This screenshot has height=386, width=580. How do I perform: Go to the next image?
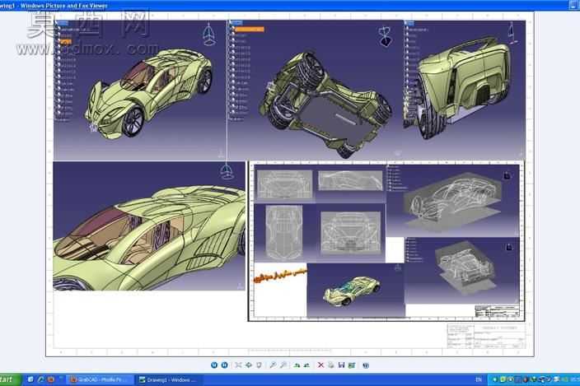[x=225, y=365]
